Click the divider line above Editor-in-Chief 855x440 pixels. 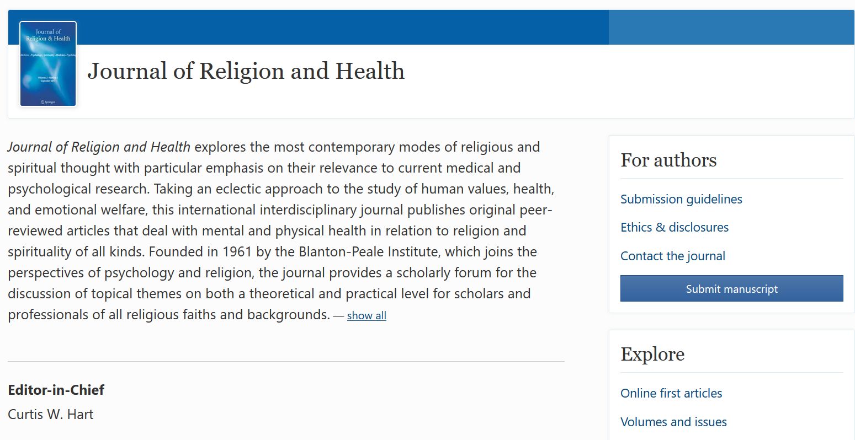(x=286, y=361)
